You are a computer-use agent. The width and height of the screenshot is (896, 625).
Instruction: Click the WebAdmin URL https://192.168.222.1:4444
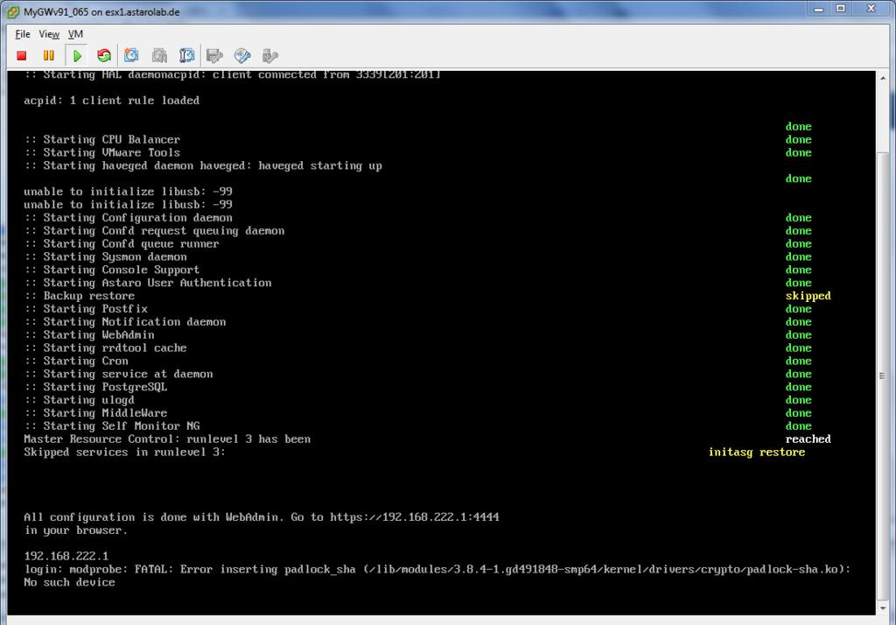(414, 517)
